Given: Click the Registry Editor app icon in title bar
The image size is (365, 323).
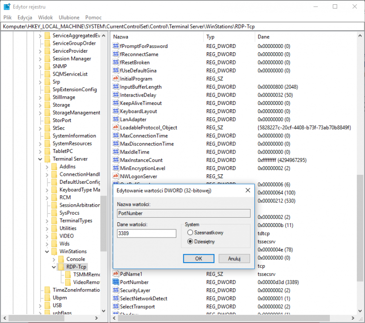Looking at the screenshot, I should (7, 7).
